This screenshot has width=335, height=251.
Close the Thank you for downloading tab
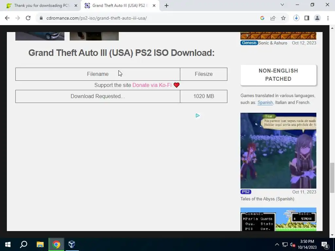click(x=76, y=6)
